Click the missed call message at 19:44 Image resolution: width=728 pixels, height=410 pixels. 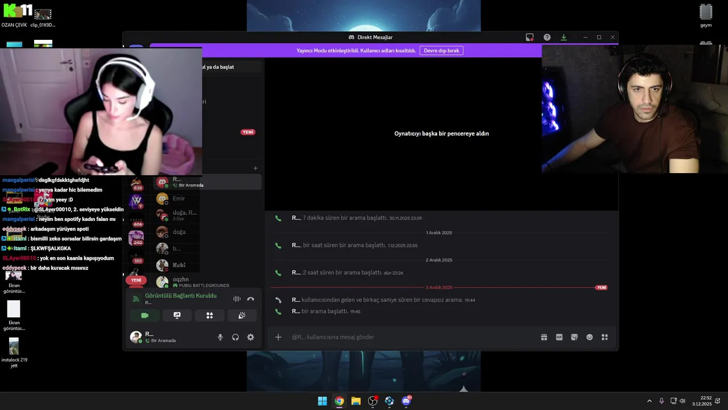pyautogui.click(x=383, y=300)
